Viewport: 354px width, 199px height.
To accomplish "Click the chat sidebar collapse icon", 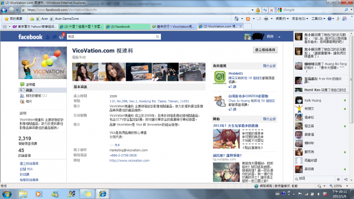I will point(346,179).
